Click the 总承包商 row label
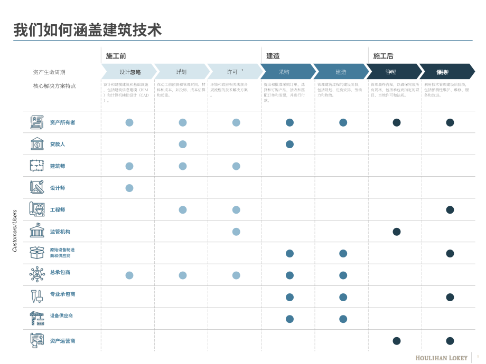Screen dimensions: 486x364 [60, 272]
